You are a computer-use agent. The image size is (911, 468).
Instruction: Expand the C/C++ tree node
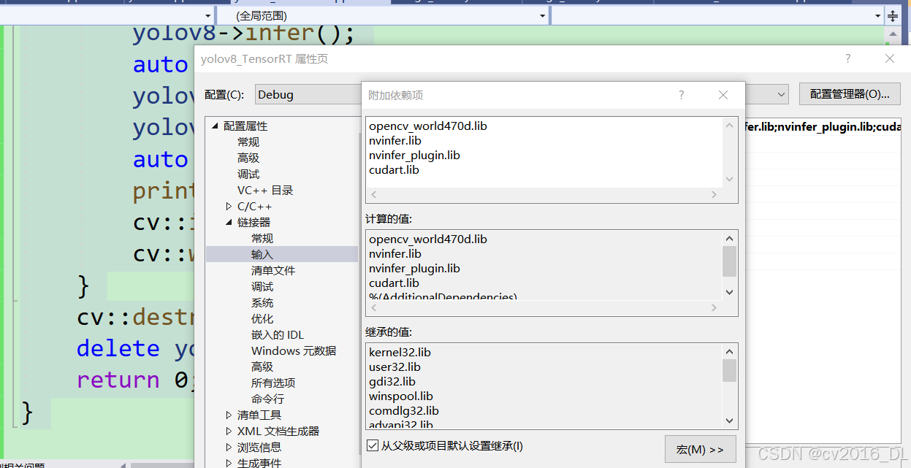click(x=229, y=206)
